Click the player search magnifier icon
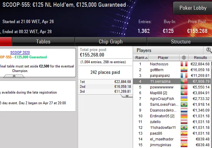212x148 pixels. [209, 50]
